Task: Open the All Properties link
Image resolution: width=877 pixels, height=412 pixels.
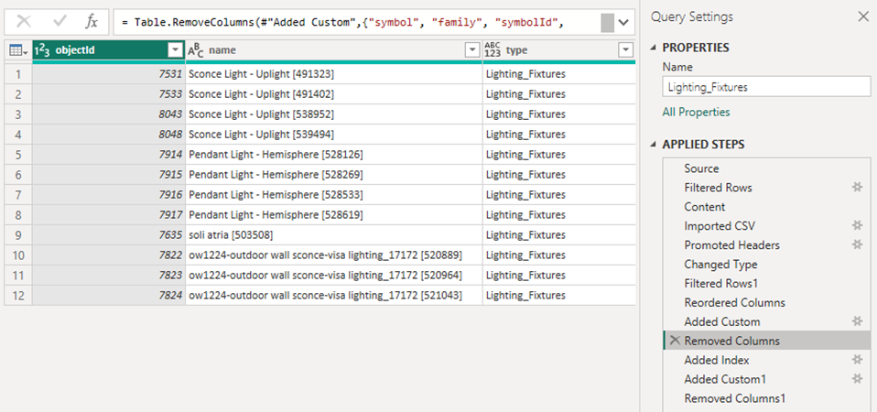Action: click(x=696, y=112)
